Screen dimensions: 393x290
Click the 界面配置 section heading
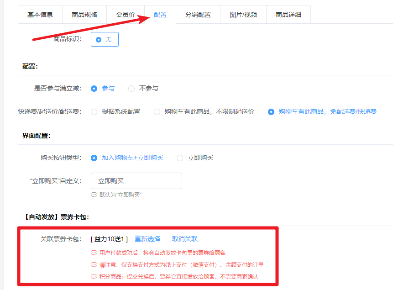click(37, 136)
